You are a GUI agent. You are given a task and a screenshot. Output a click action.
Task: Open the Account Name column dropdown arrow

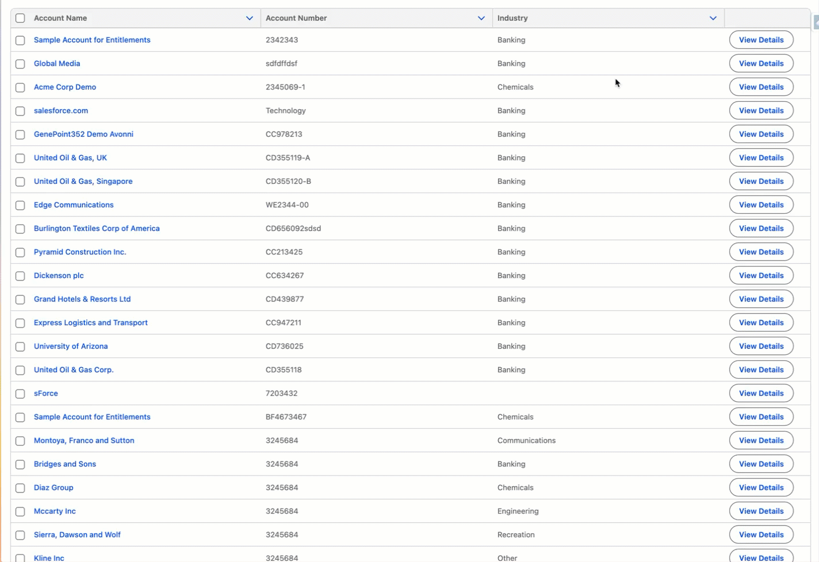tap(250, 18)
